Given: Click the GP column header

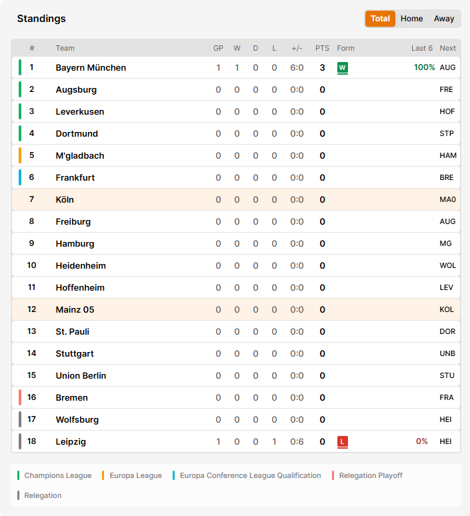Looking at the screenshot, I should point(218,49).
